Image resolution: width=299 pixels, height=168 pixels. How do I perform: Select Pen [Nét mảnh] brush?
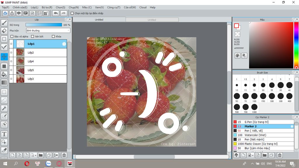[x=263, y=139]
